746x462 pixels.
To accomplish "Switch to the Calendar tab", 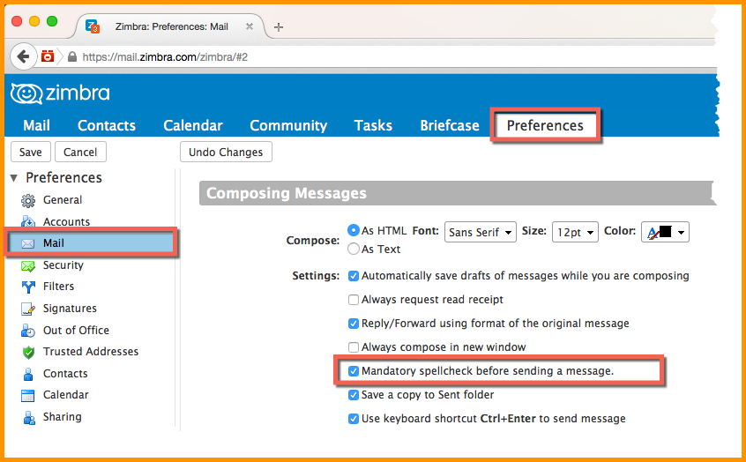I will click(193, 125).
